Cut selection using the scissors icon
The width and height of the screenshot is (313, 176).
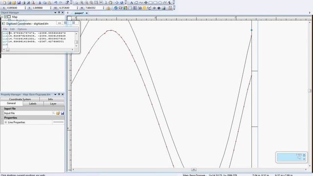click(40, 2)
